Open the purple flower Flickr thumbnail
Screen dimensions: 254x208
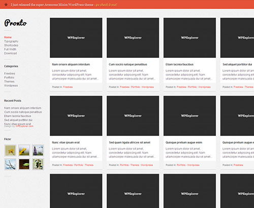[38, 150]
